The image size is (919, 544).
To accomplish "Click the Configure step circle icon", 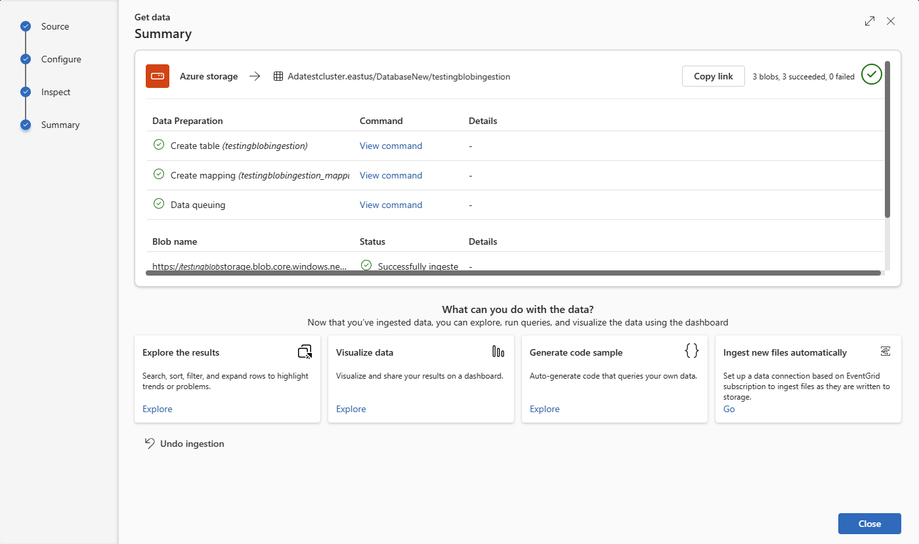I will pyautogui.click(x=26, y=59).
